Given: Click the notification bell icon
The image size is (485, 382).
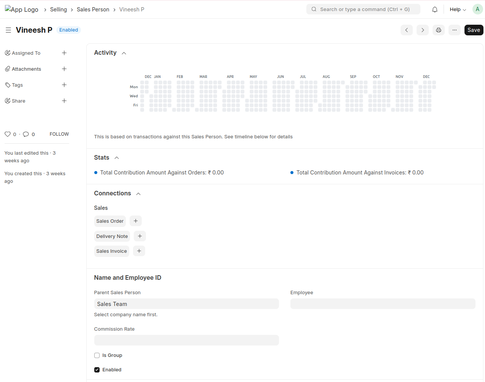Looking at the screenshot, I should coord(435,10).
